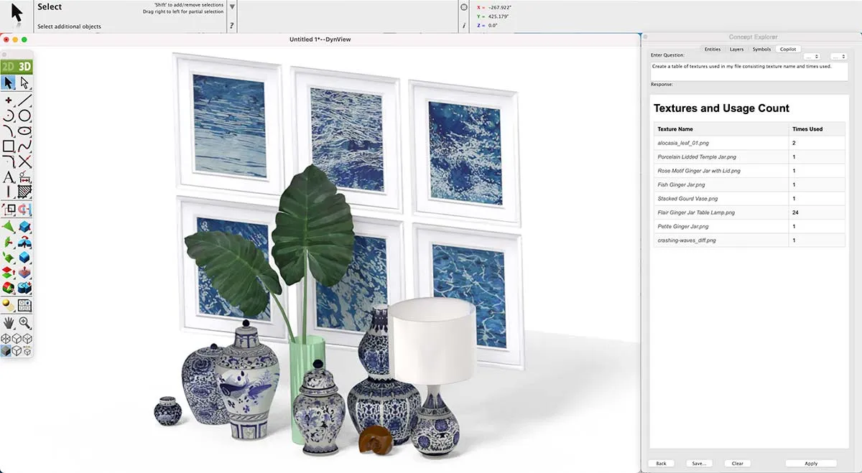This screenshot has width=862, height=473.
Task: Click inside the Enter Question text box
Action: (x=749, y=71)
